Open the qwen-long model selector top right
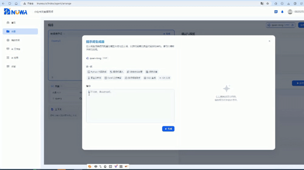This screenshot has height=170, width=304. [281, 25]
